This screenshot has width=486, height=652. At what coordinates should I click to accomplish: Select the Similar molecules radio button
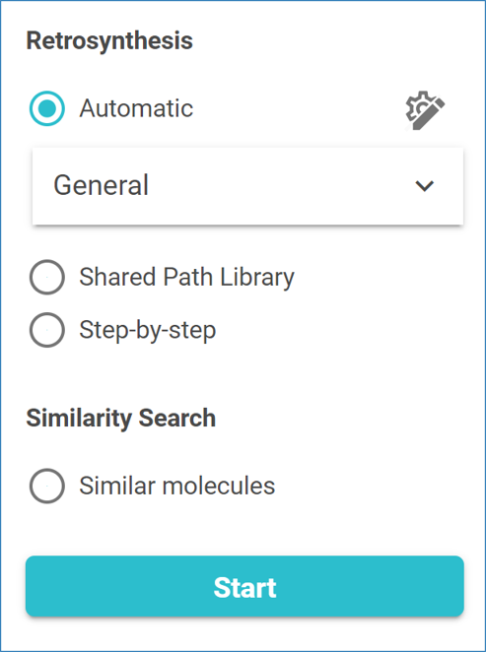(x=47, y=486)
